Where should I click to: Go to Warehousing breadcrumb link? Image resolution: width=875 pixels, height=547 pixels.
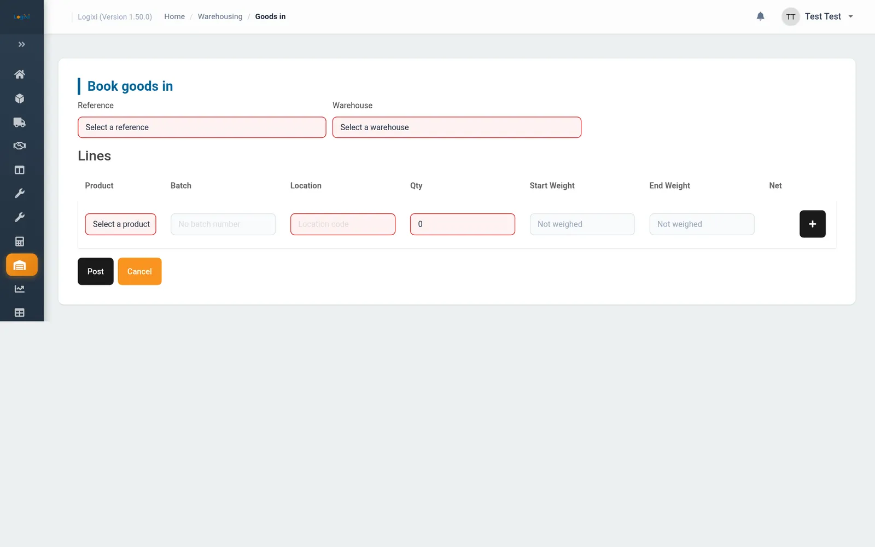pyautogui.click(x=220, y=16)
